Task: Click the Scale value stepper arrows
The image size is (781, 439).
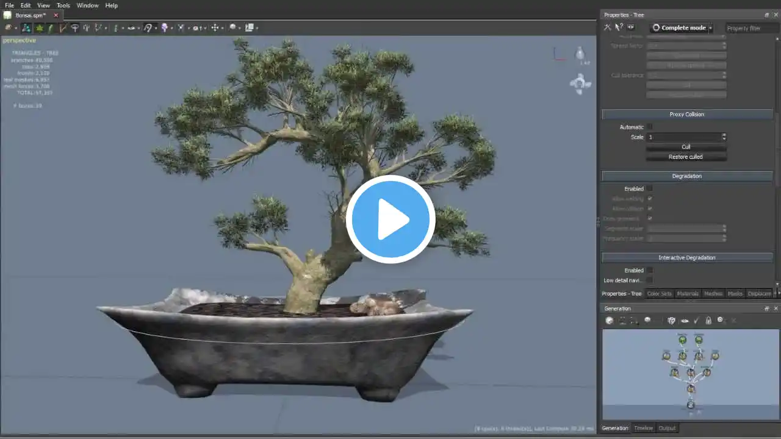Action: [x=724, y=137]
